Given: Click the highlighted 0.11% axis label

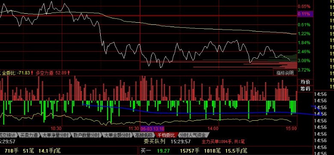Looking at the screenshot, I should [x=305, y=14].
